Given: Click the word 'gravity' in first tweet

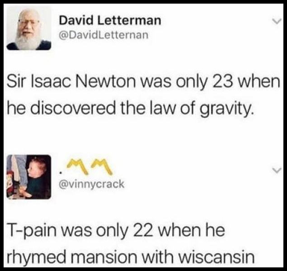Looking at the screenshot, I should tap(226, 109).
